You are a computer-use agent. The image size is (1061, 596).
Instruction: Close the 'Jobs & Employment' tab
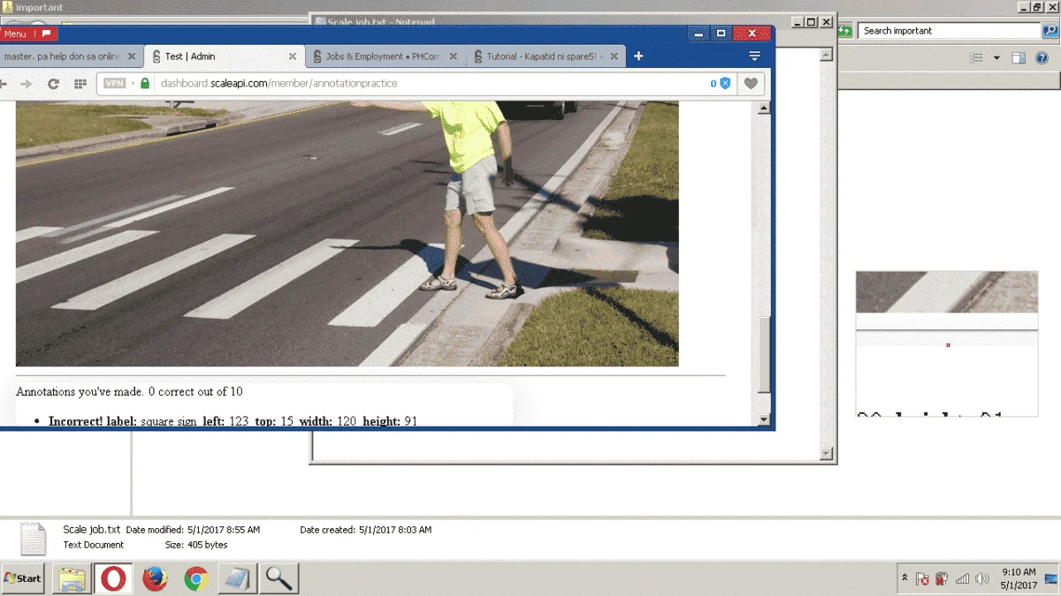tap(454, 57)
